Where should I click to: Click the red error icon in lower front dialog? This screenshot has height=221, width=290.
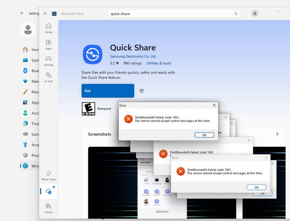click(181, 171)
